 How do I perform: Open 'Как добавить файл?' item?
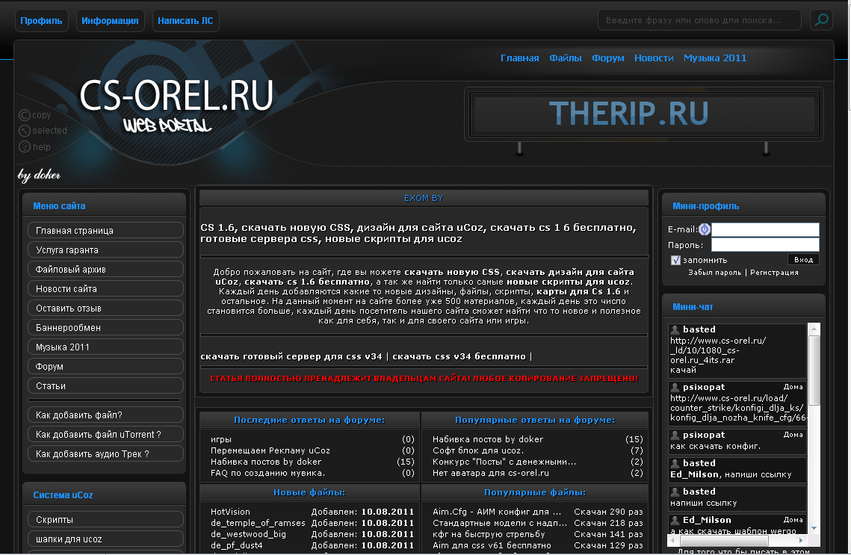[x=105, y=415]
